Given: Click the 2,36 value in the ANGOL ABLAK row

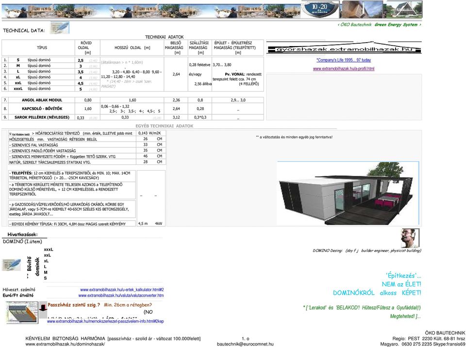Looking at the screenshot, I should click(176, 100).
